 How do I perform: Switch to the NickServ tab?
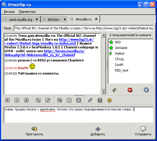pyautogui.click(x=54, y=19)
